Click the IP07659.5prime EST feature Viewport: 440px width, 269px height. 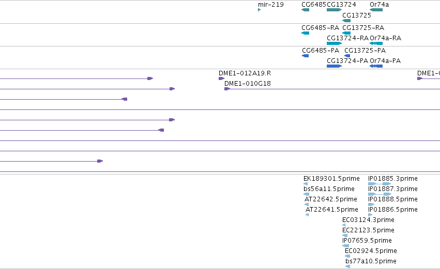[346, 246]
